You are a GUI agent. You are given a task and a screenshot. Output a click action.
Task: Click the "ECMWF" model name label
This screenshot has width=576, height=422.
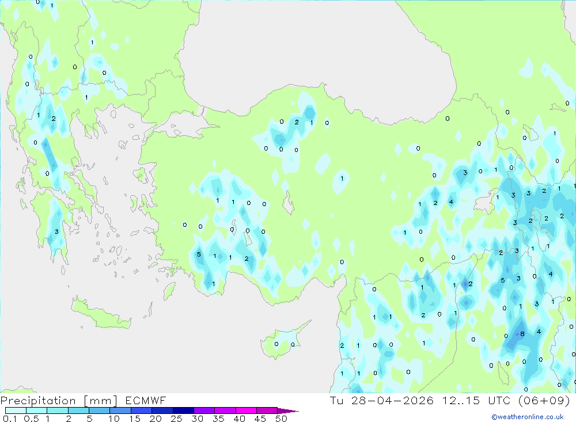tap(146, 400)
